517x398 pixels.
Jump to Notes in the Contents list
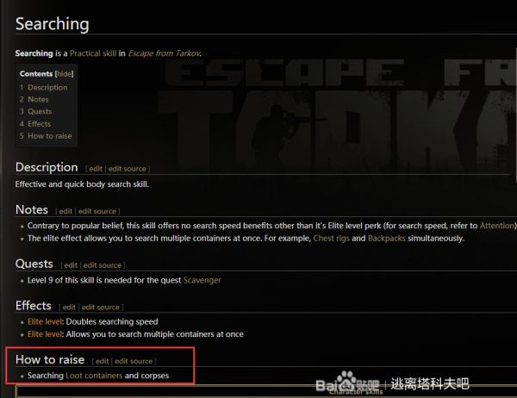38,100
